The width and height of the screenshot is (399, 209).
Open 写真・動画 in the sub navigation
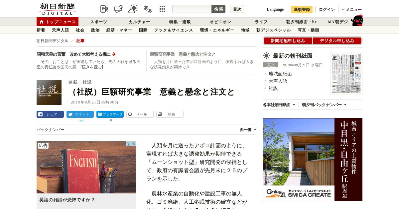[308, 30]
